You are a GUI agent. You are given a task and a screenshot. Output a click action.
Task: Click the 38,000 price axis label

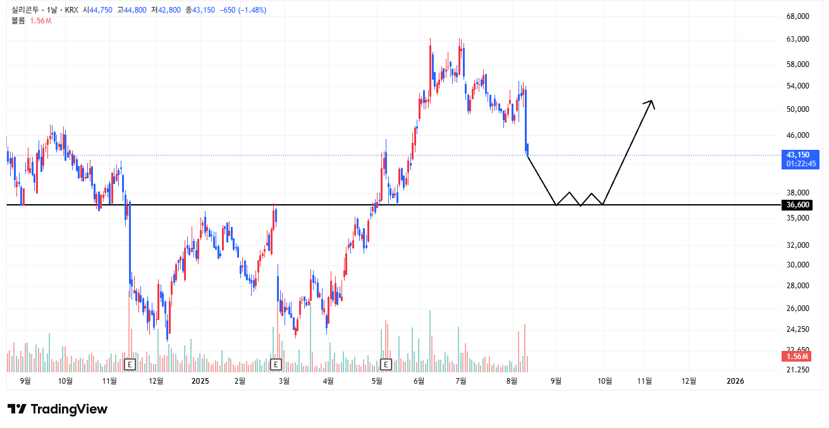click(x=798, y=193)
